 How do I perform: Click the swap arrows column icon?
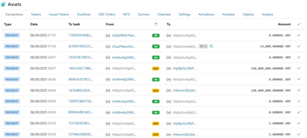pyautogui.click(x=156, y=24)
